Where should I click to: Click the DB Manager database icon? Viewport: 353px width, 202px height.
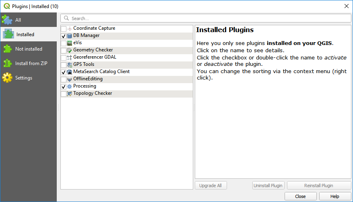coord(70,36)
